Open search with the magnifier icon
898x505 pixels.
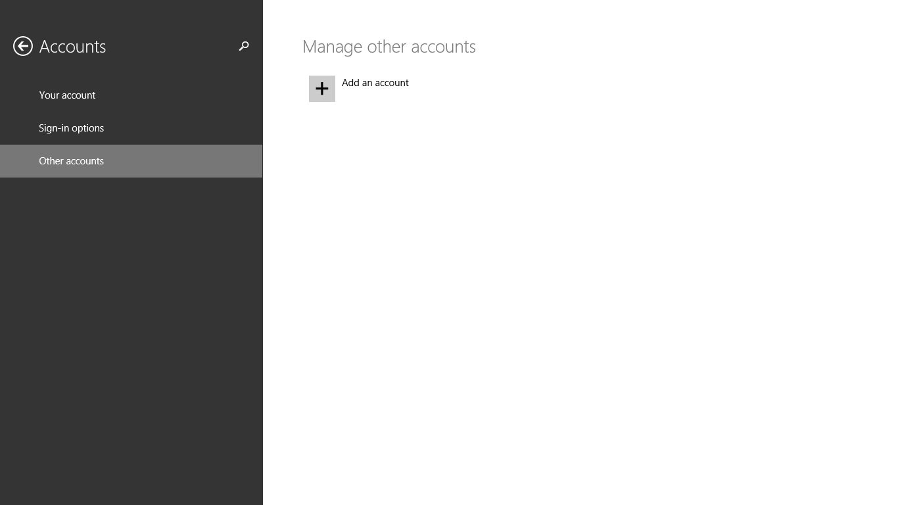[244, 46]
